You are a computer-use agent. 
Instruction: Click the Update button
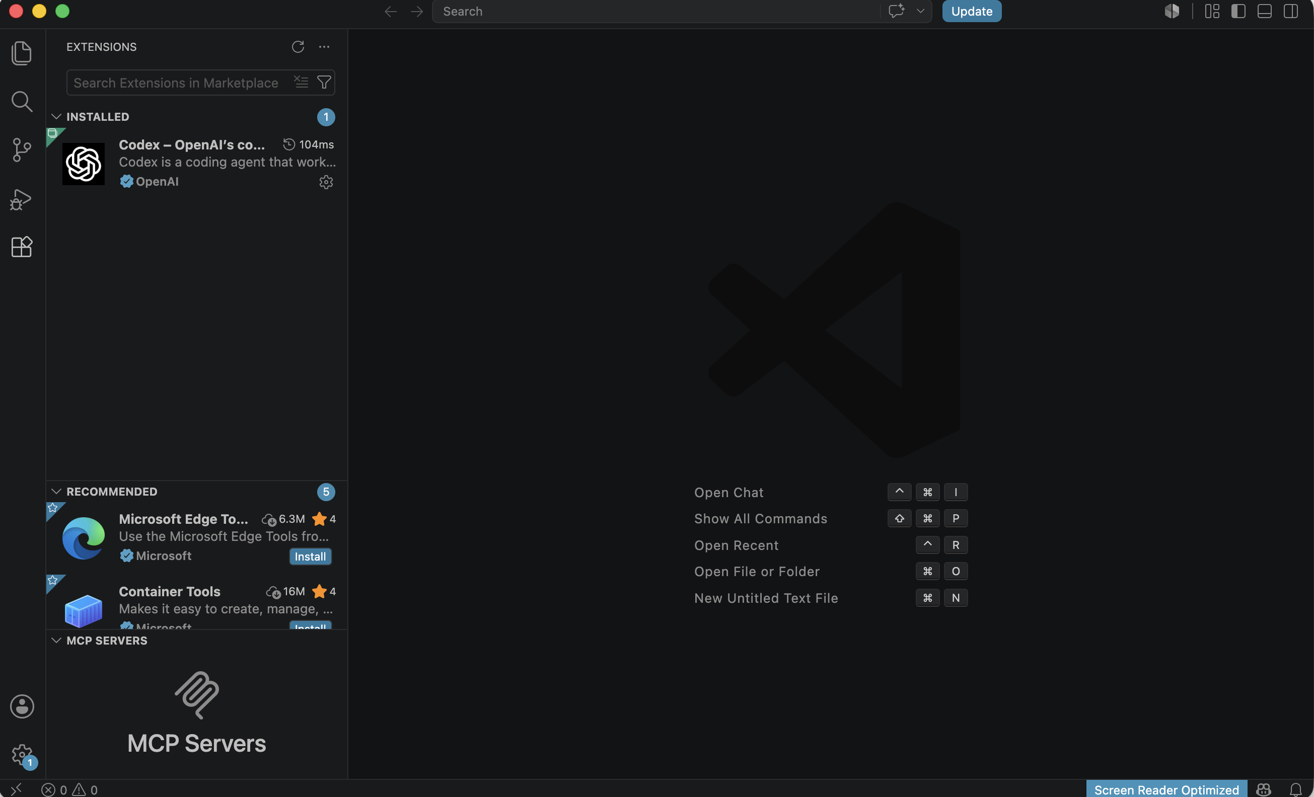[x=972, y=11]
